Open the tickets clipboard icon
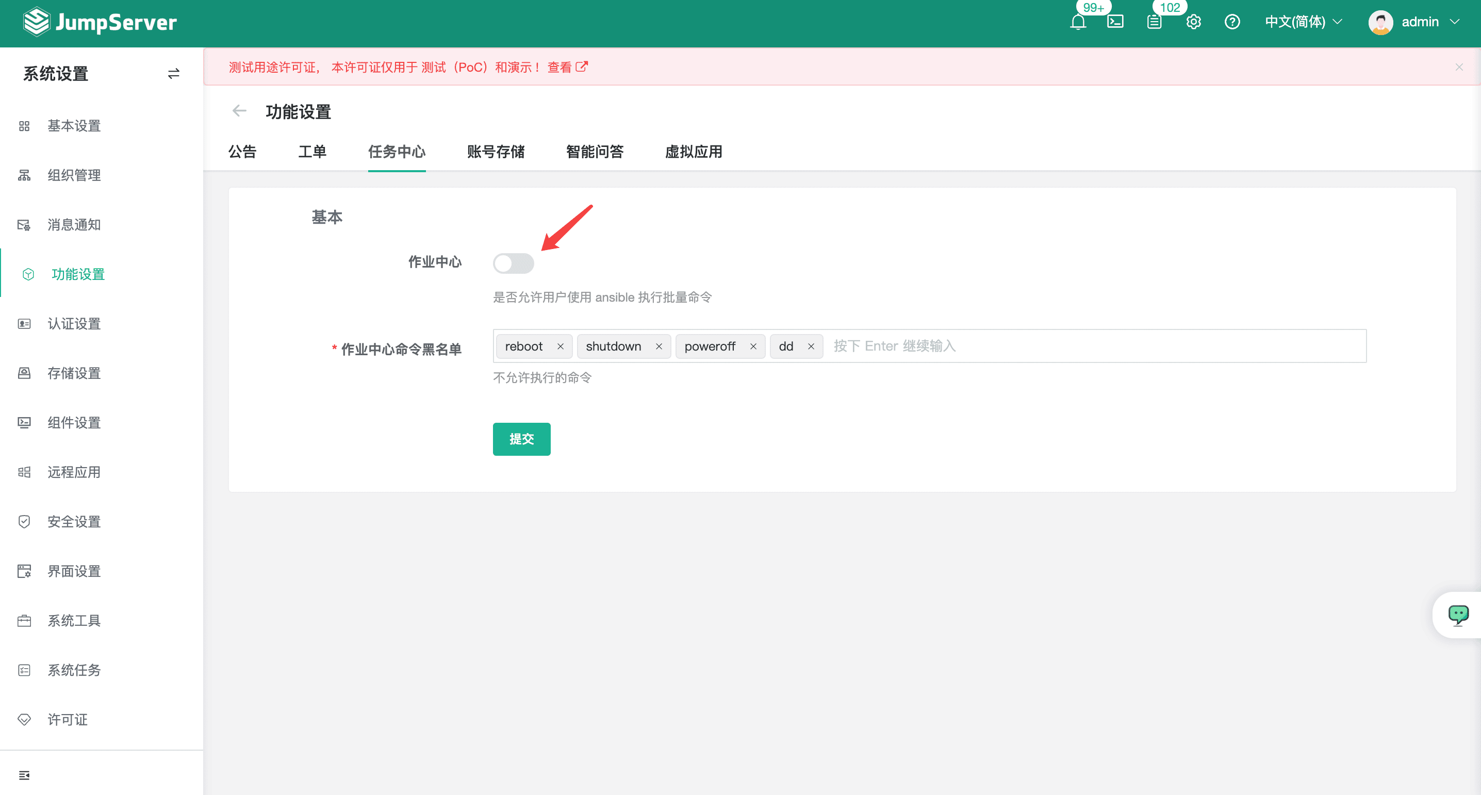The height and width of the screenshot is (795, 1481). (x=1155, y=22)
